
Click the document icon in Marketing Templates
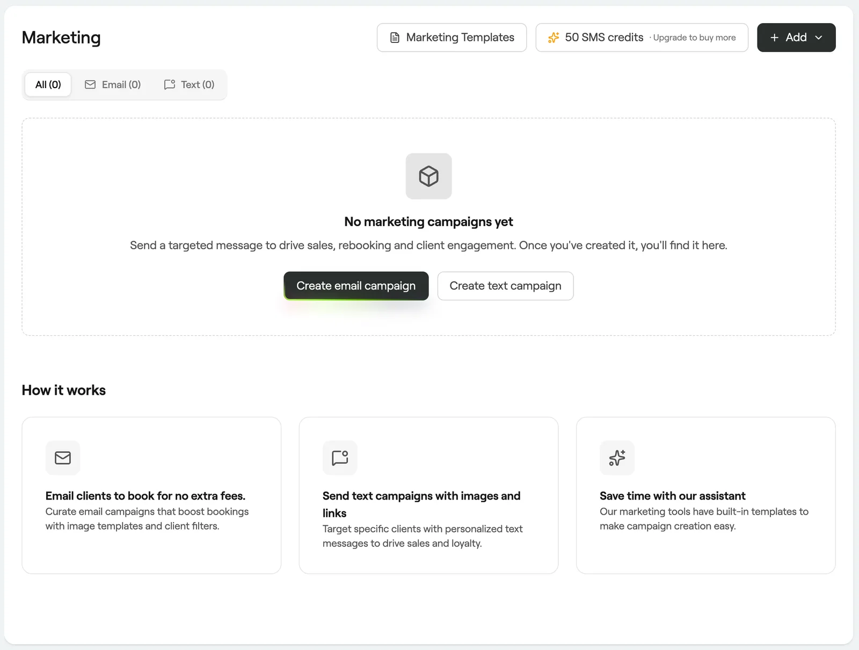coord(395,38)
